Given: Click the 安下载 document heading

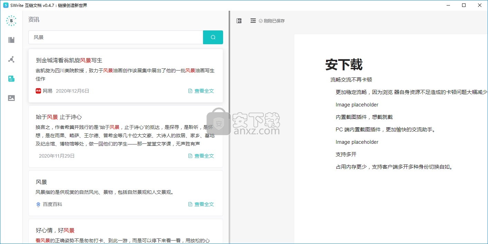Looking at the screenshot, I should coord(344,65).
